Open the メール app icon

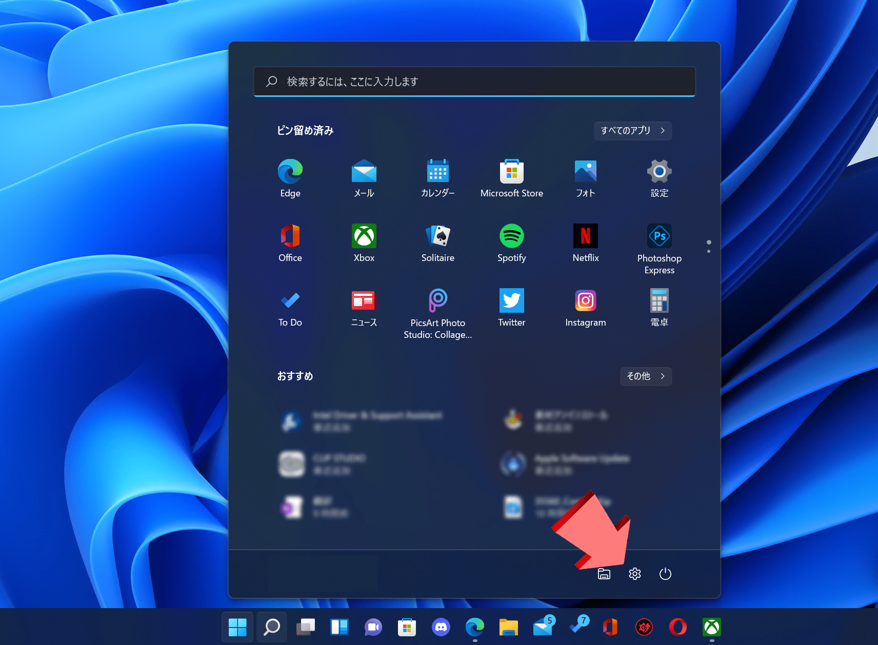pos(364,178)
